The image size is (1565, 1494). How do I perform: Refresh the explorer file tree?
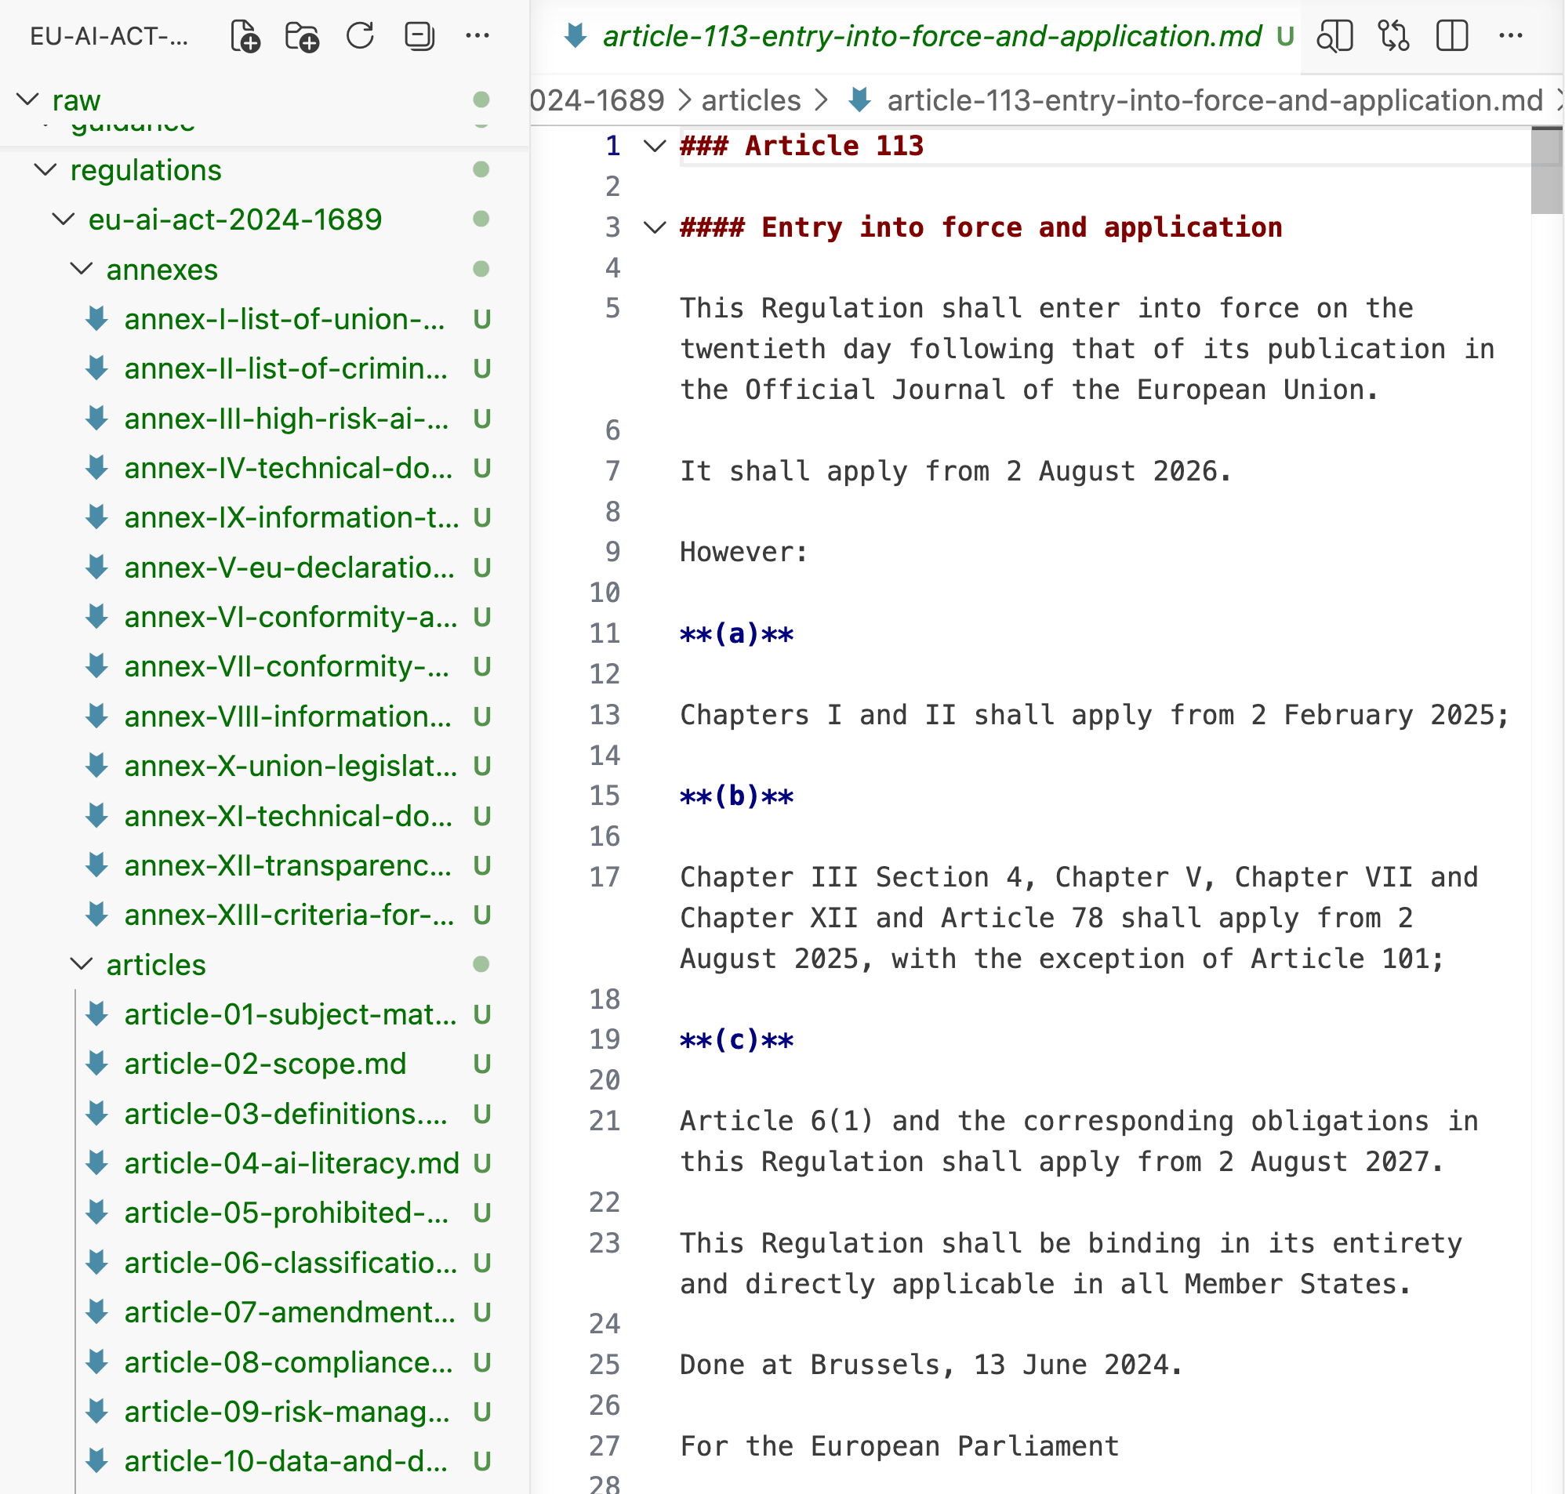360,36
